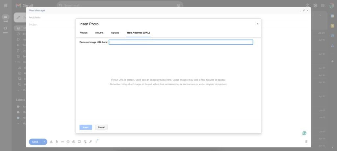Click the Mail icon in left rail
The height and width of the screenshot is (151, 337).
(6, 17)
